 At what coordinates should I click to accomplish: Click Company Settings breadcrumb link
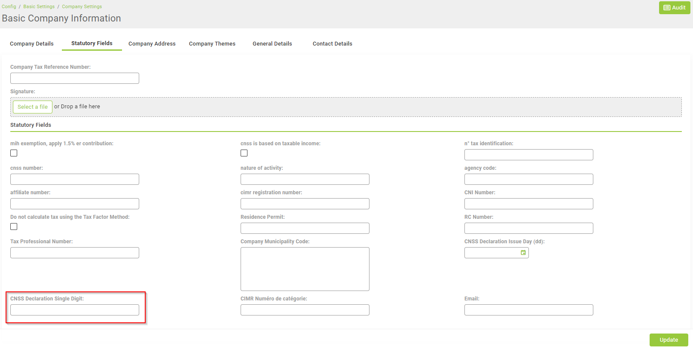click(x=82, y=6)
